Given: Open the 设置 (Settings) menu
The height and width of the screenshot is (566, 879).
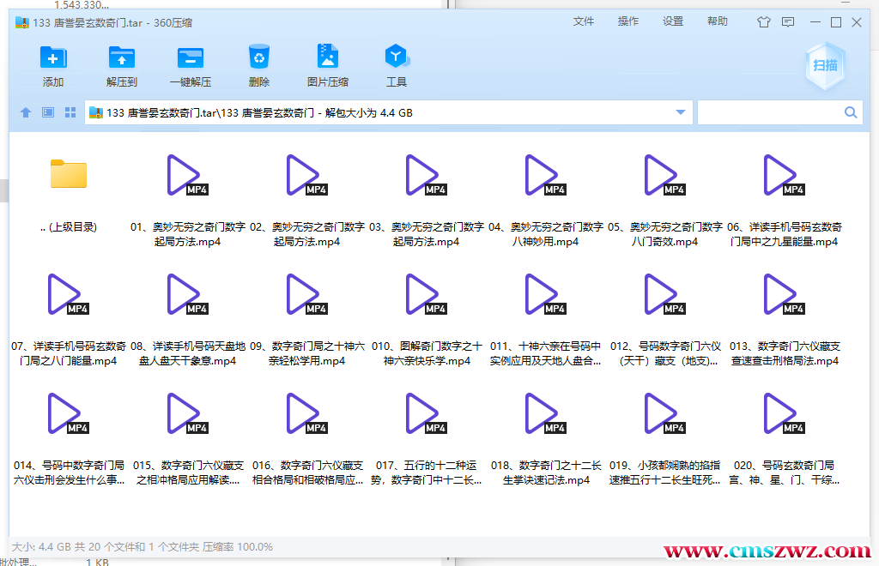Looking at the screenshot, I should [x=672, y=22].
